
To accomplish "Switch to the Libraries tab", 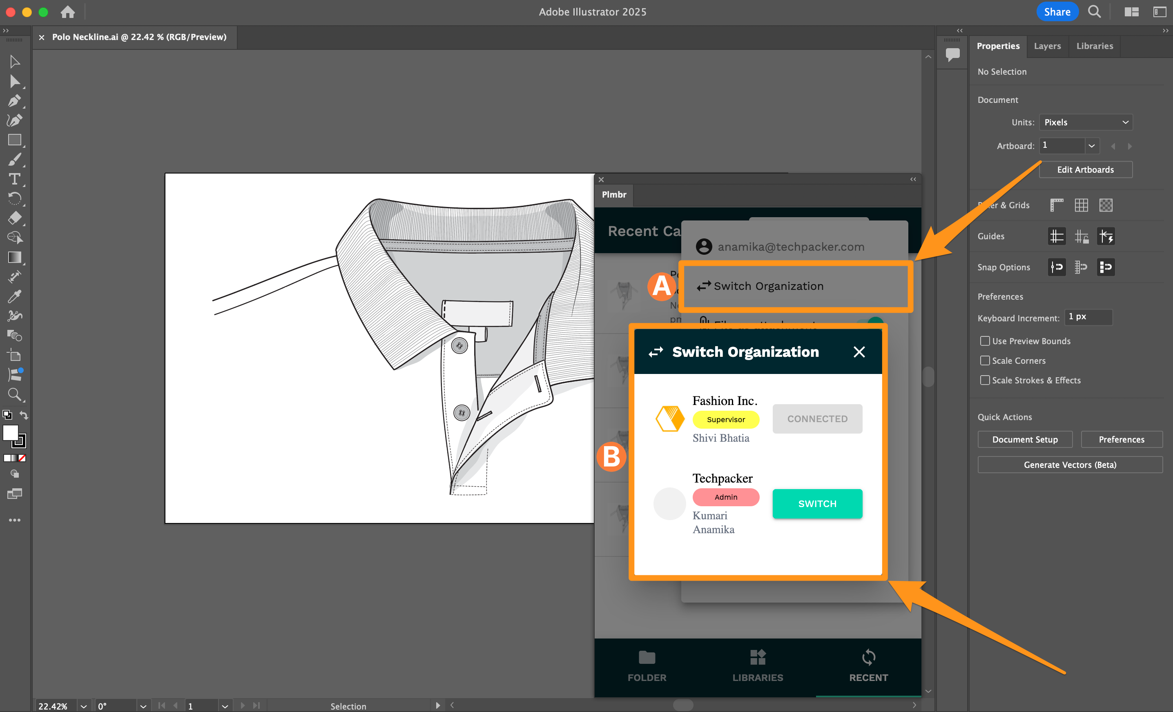I will click(x=1095, y=46).
